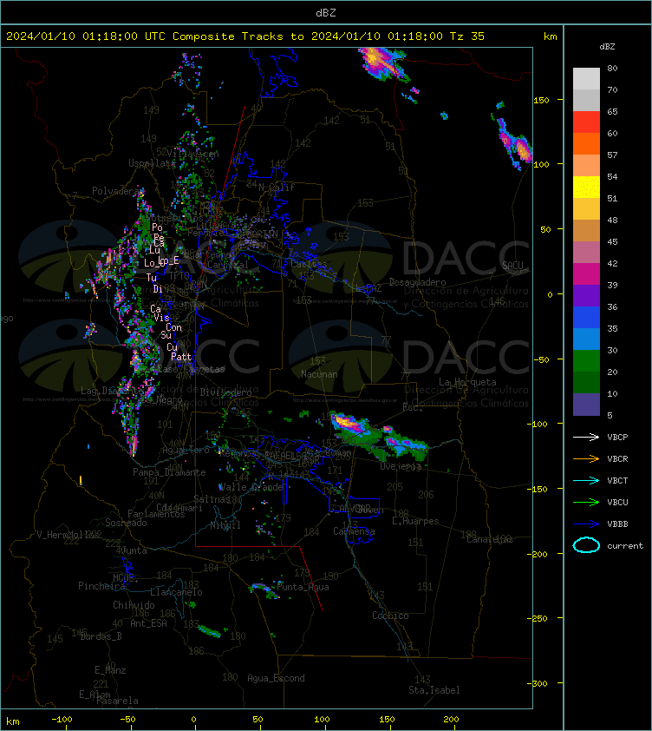Click the Carmensa place label on map
The image size is (652, 731).
[354, 531]
